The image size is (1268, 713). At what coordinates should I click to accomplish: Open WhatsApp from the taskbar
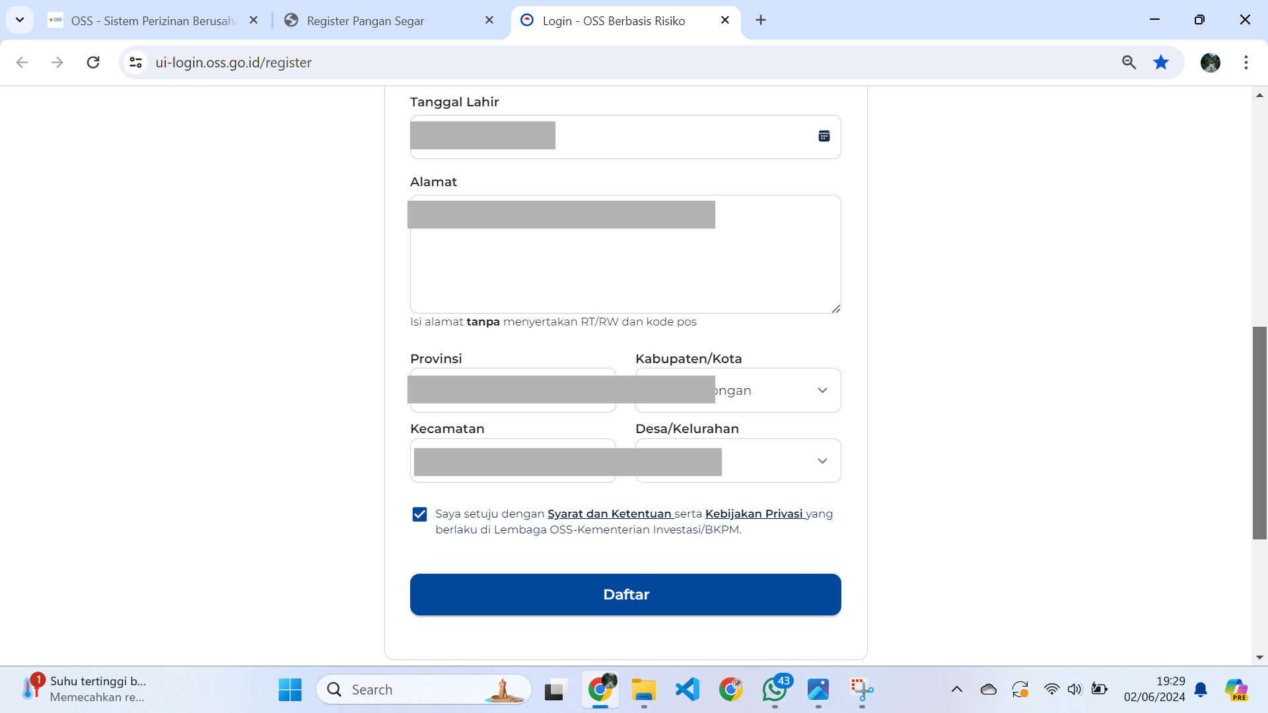point(775,689)
